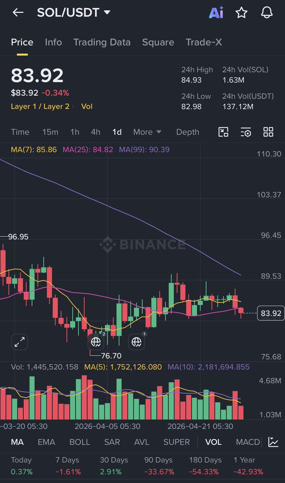Open price alert bell icon
This screenshot has width=285, height=483.
coord(267,12)
